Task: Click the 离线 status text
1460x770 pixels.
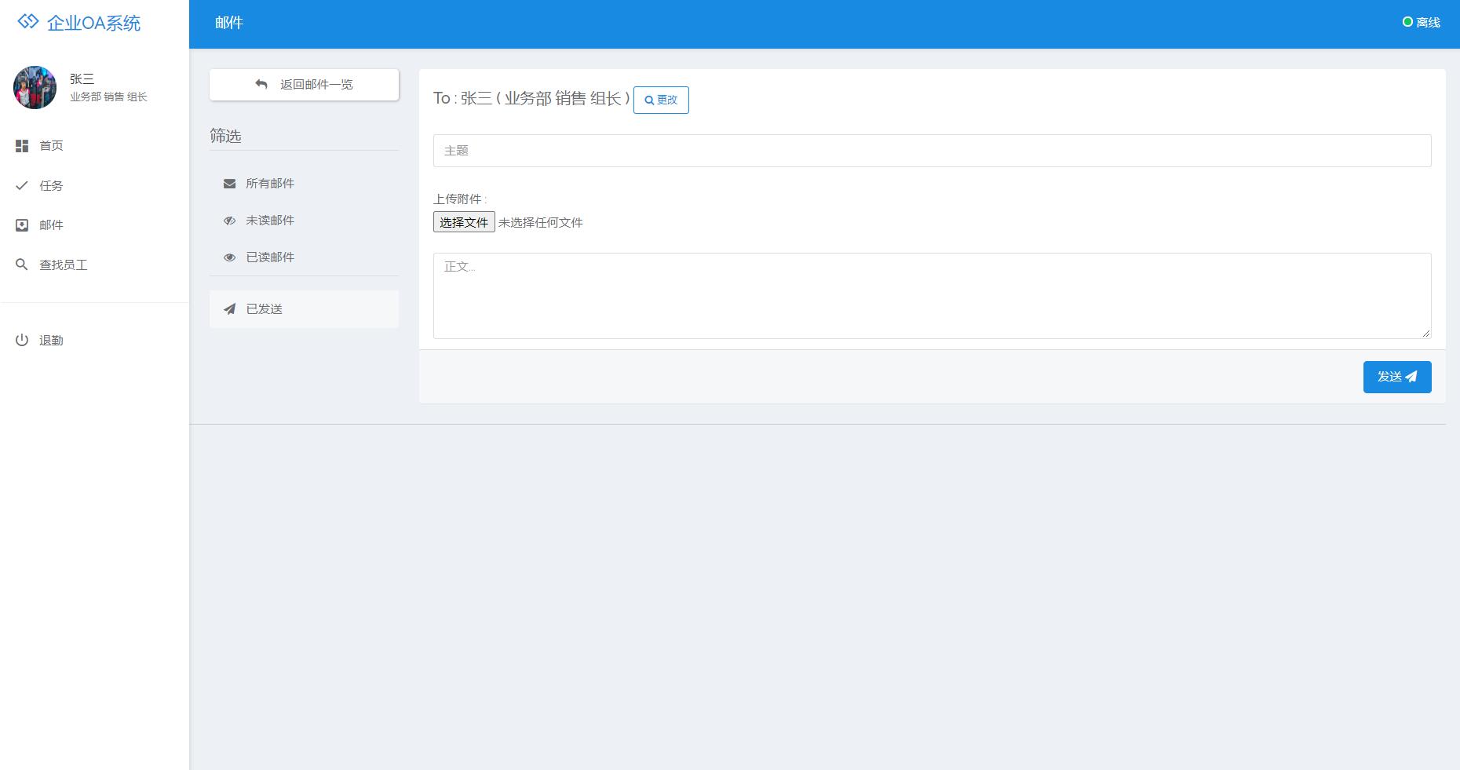Action: click(x=1428, y=23)
